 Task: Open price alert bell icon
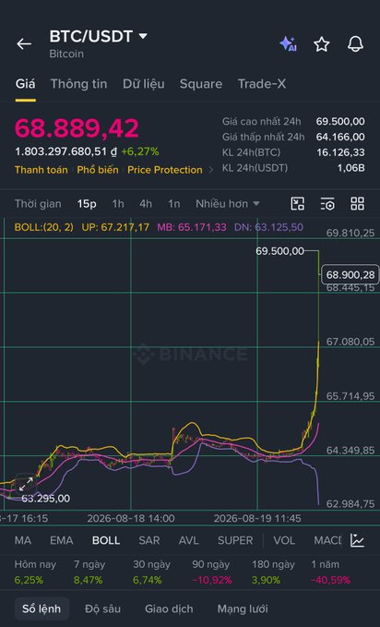pyautogui.click(x=355, y=43)
